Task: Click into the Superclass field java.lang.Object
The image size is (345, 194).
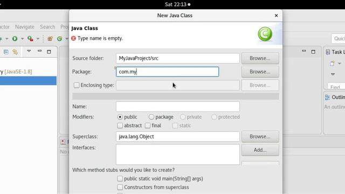Action: (178, 136)
